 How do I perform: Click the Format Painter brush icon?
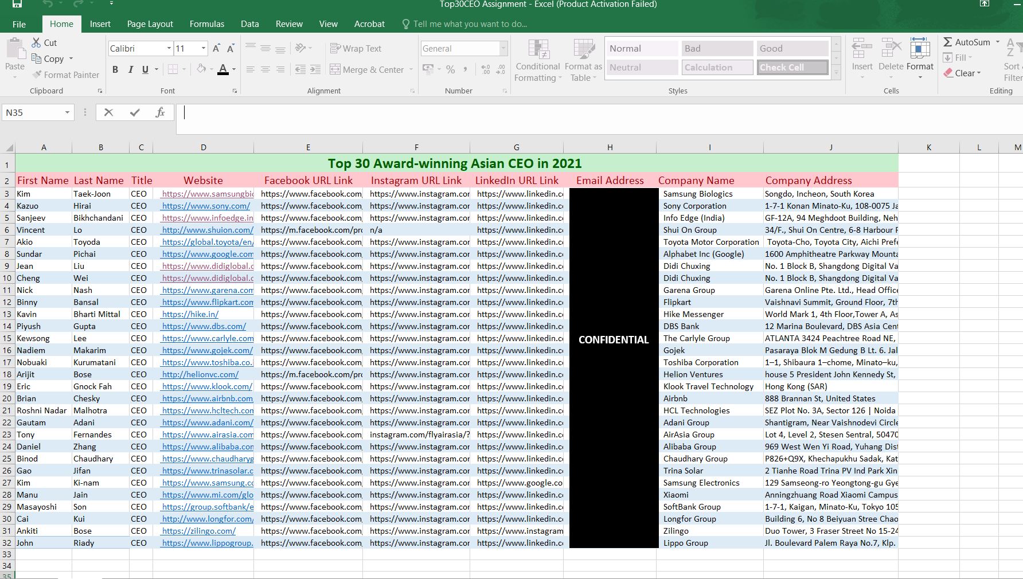(x=37, y=75)
